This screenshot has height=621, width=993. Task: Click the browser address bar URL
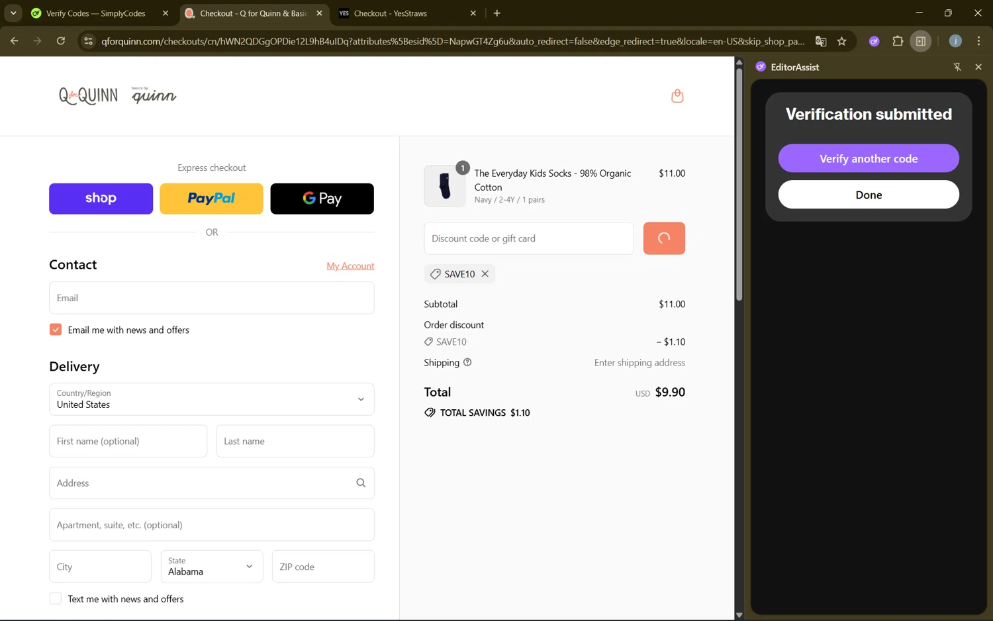[x=453, y=41]
